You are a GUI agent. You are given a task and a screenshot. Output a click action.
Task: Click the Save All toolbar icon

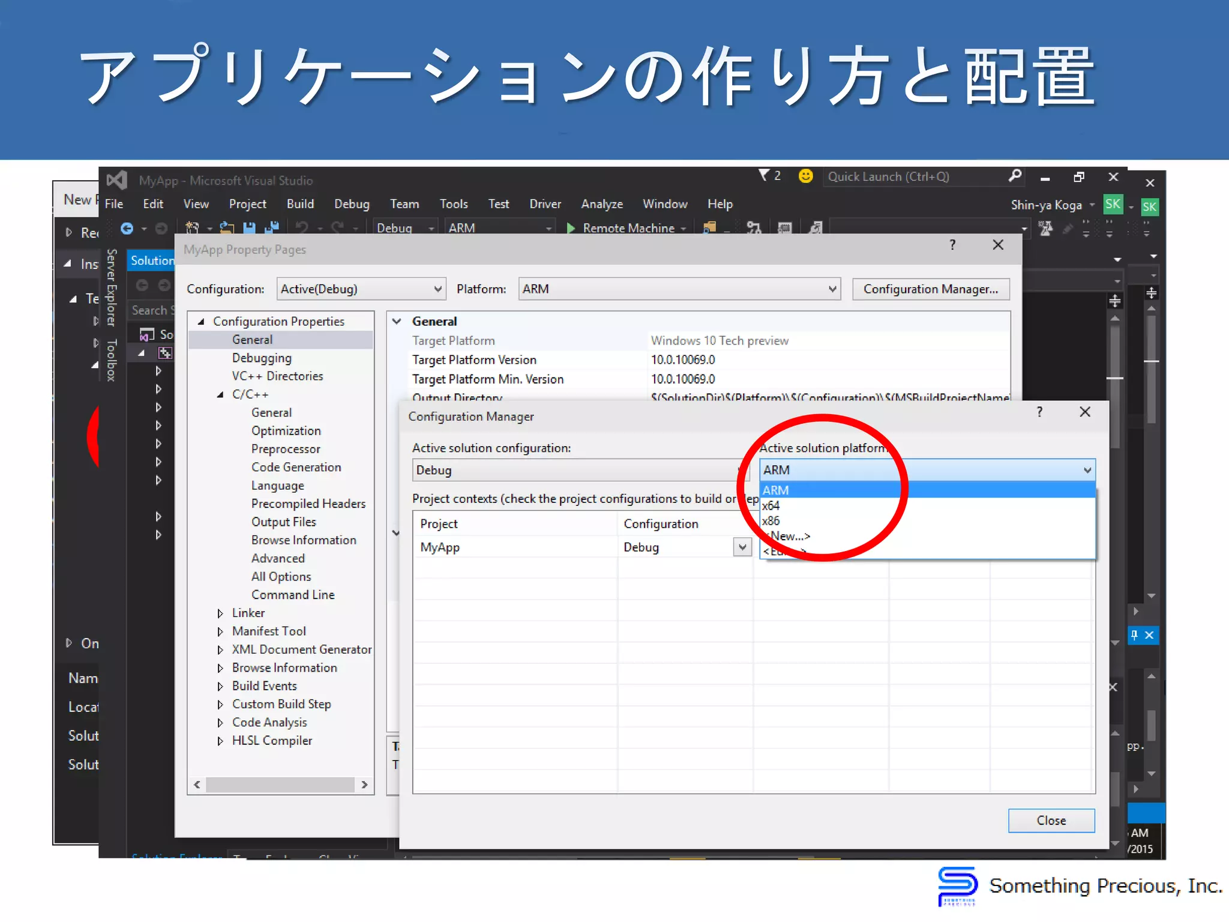272,228
